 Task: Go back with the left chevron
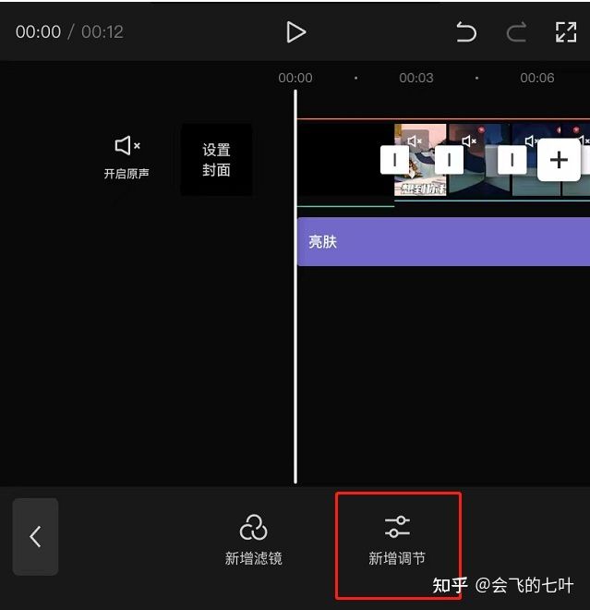[x=35, y=536]
